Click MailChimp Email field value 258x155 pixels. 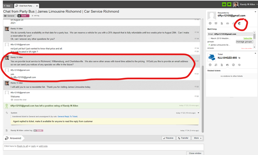pyautogui.click(x=225, y=34)
